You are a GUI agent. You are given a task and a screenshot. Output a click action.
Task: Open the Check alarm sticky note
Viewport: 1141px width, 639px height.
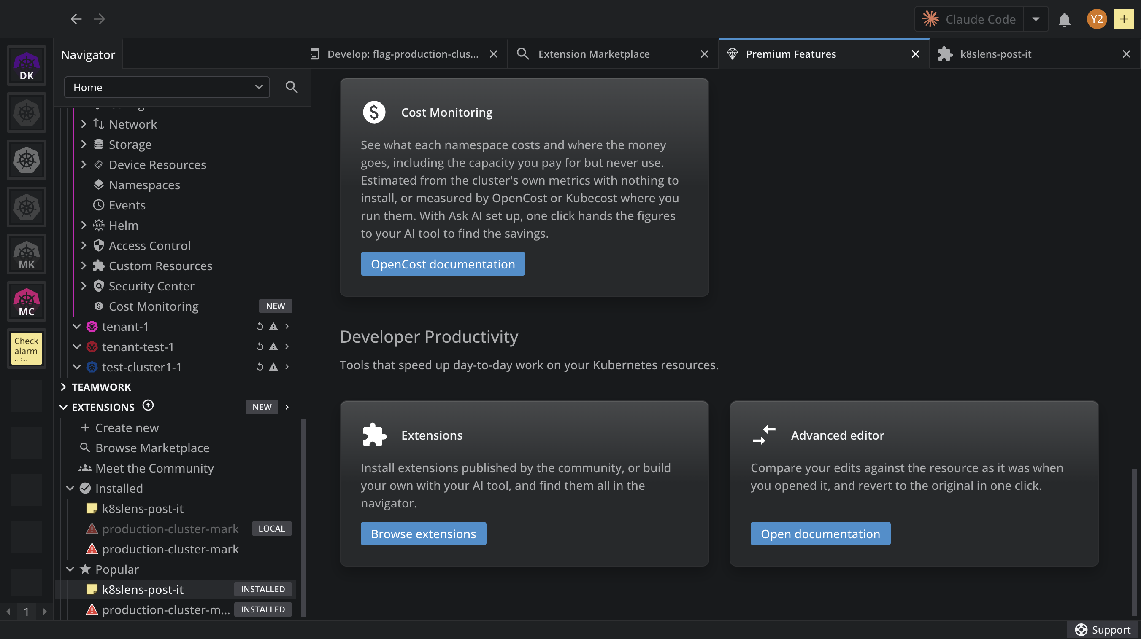point(27,349)
